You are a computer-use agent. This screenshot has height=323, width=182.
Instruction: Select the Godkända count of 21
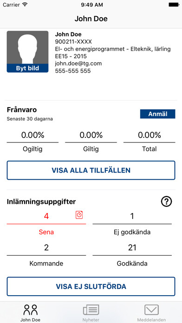point(132,247)
